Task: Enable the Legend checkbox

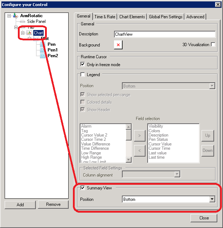Action: [83, 75]
